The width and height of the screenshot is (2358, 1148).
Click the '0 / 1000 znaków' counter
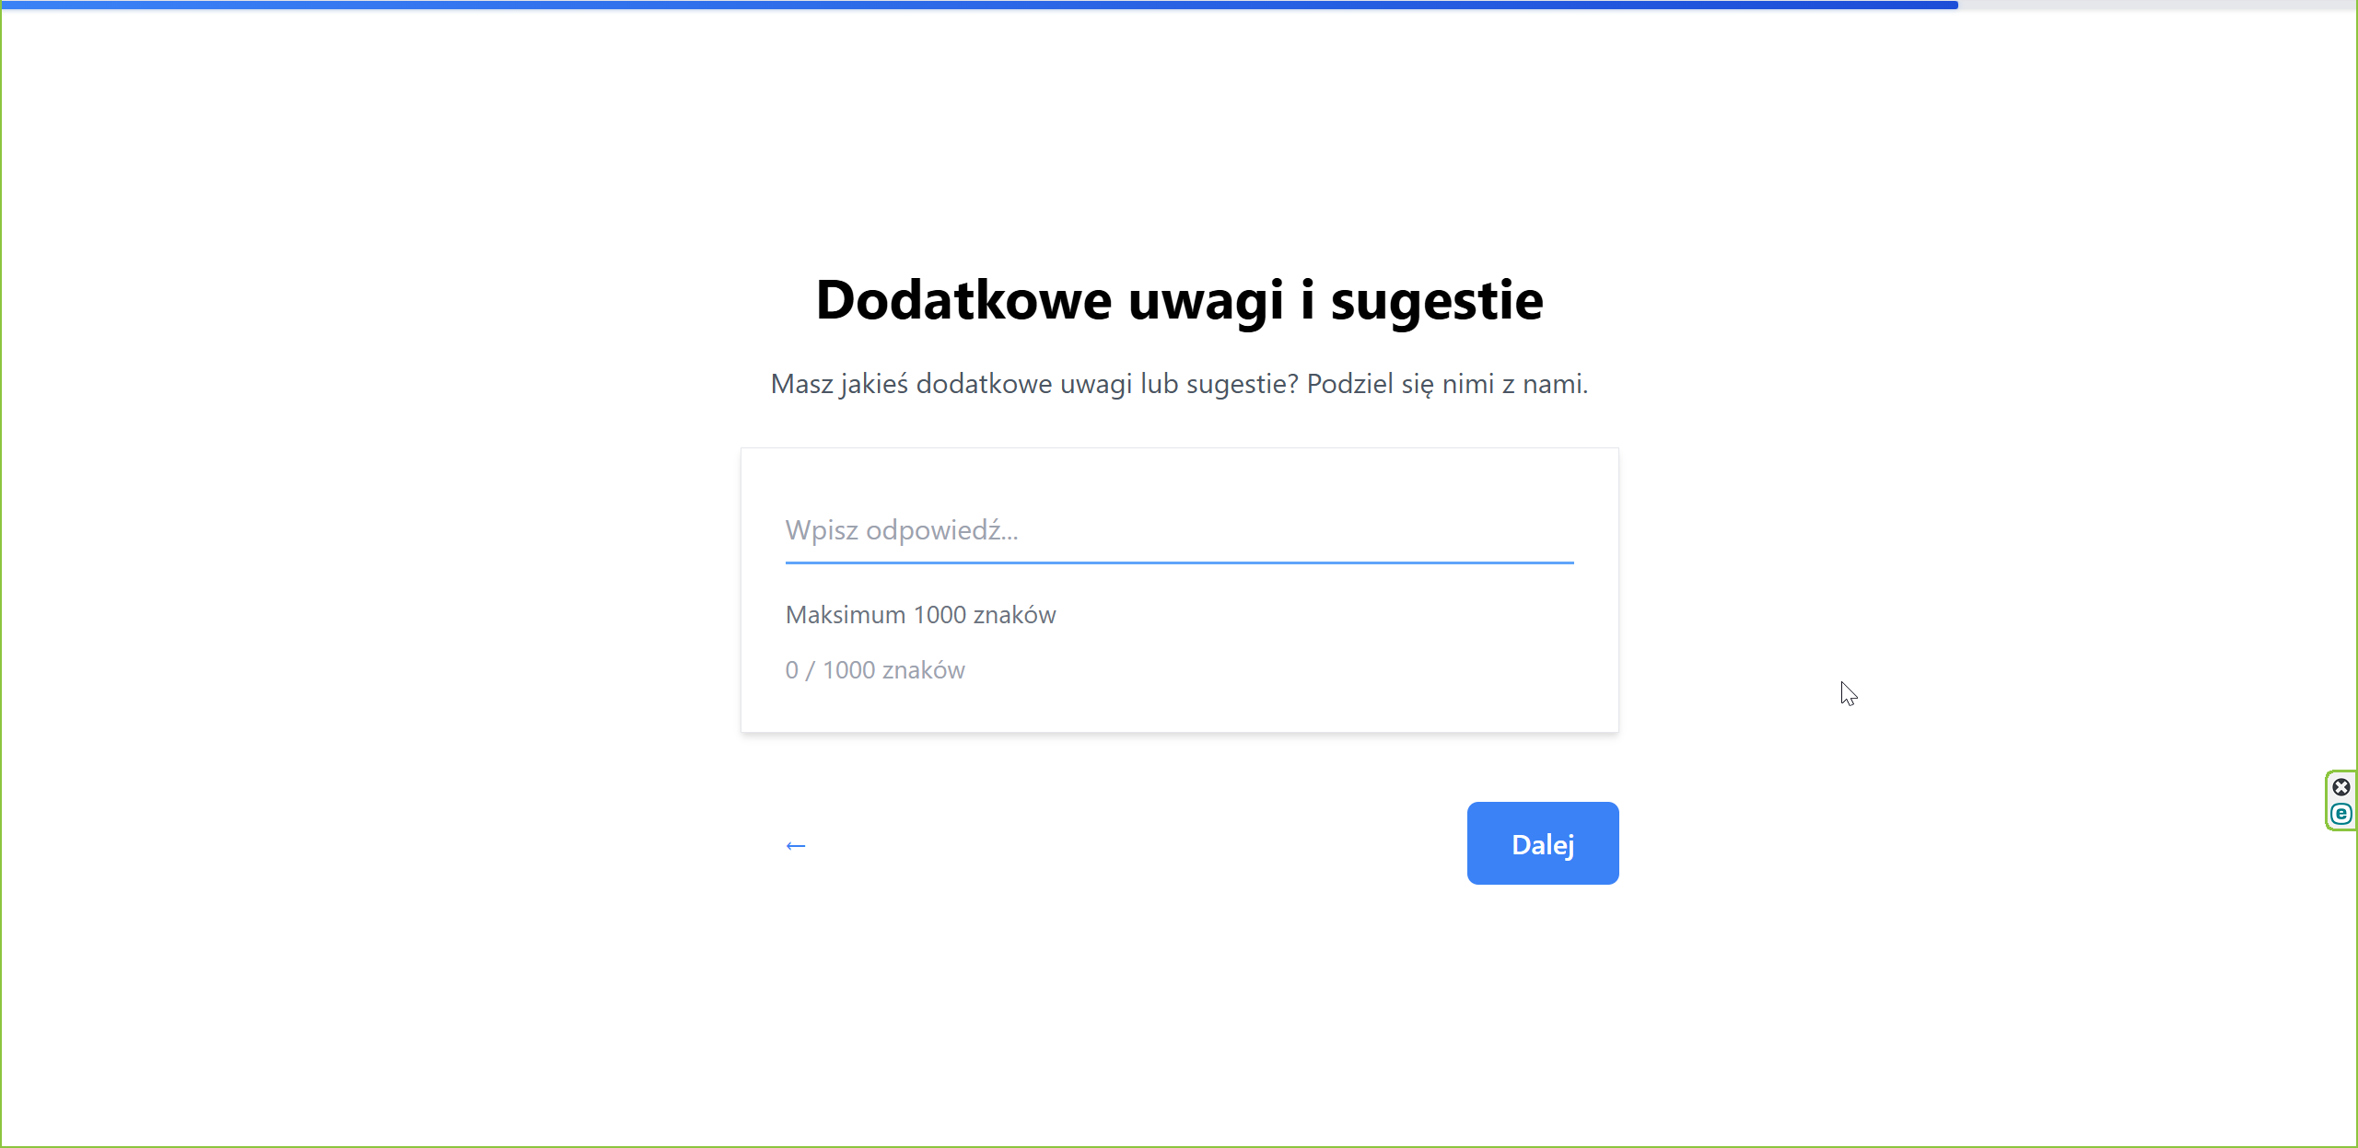[x=875, y=670]
